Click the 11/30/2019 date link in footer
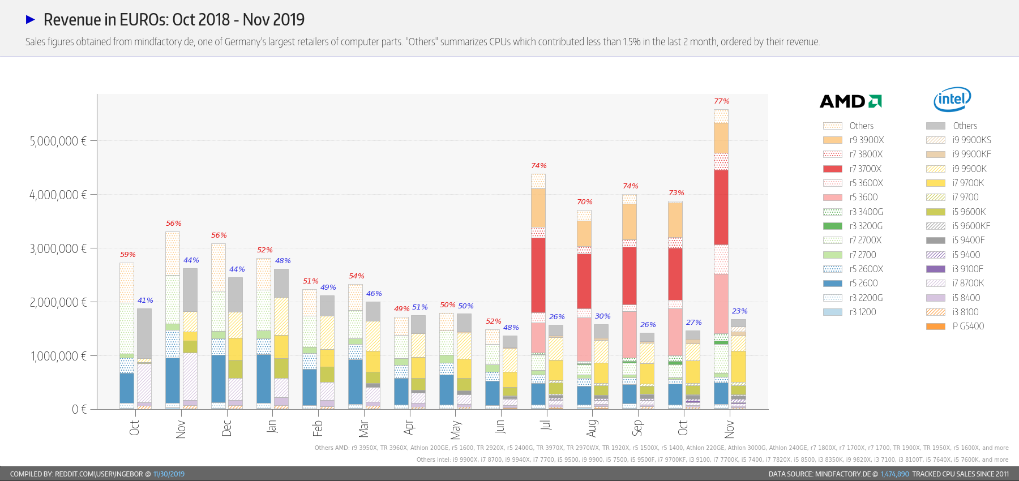Screen dimensions: 1019x481 click(x=169, y=474)
